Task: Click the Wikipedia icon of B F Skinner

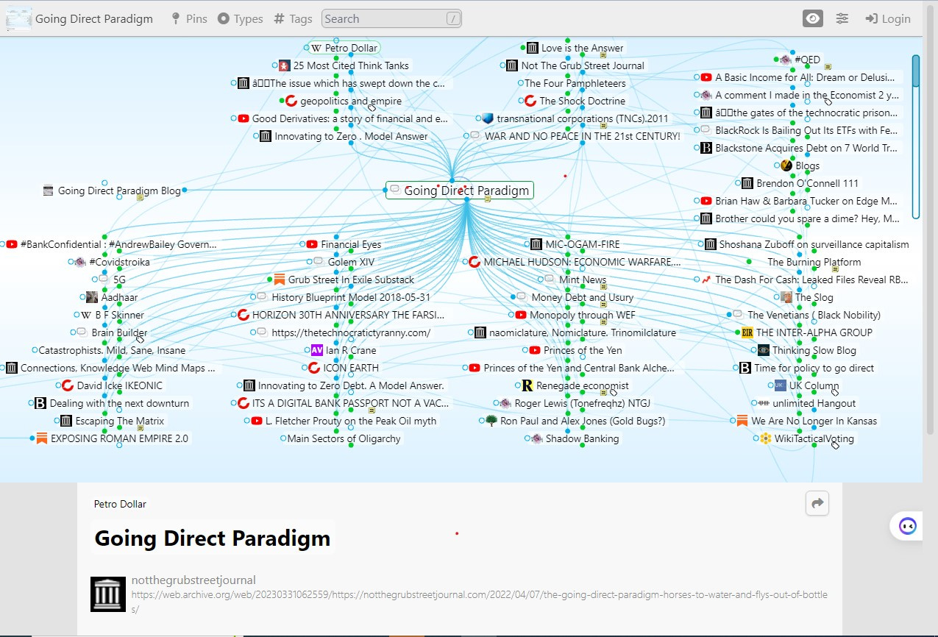Action: pos(85,315)
